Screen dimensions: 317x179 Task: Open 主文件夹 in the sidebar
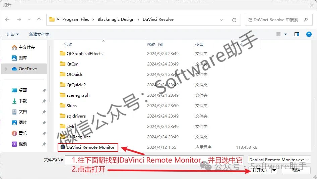(24, 47)
